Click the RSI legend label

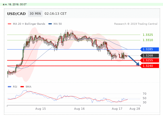pos(15,87)
